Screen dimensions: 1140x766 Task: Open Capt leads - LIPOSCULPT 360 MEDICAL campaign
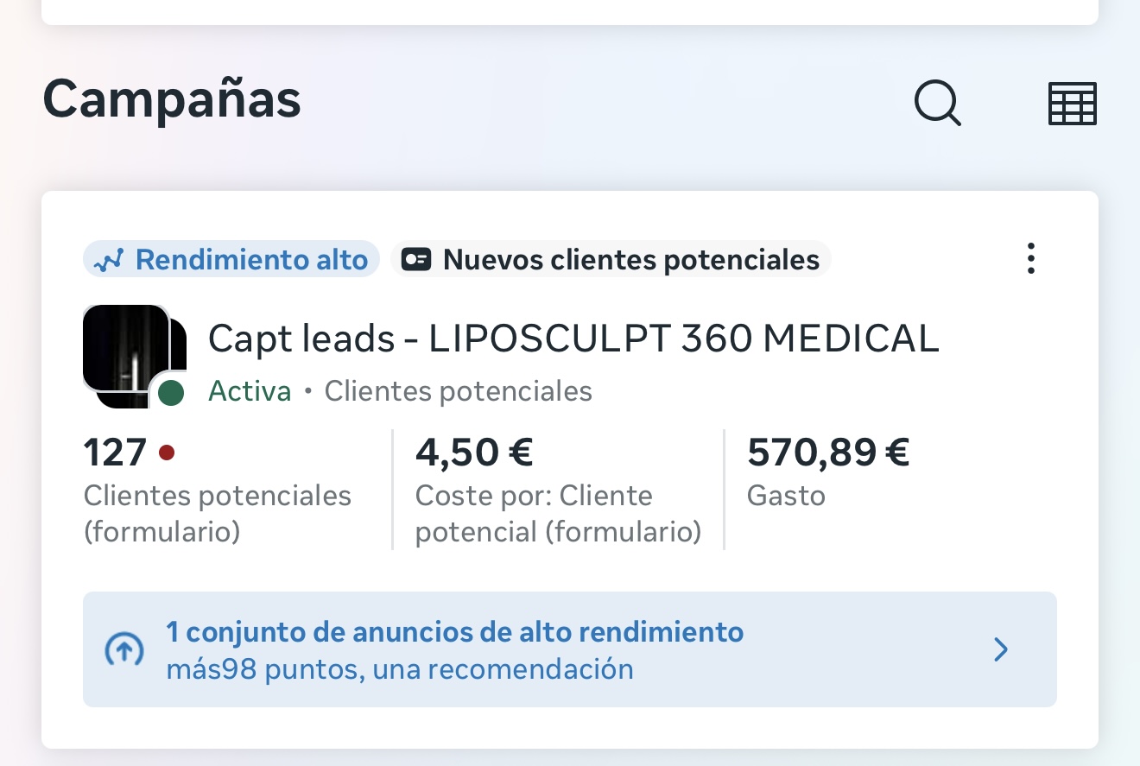(573, 339)
